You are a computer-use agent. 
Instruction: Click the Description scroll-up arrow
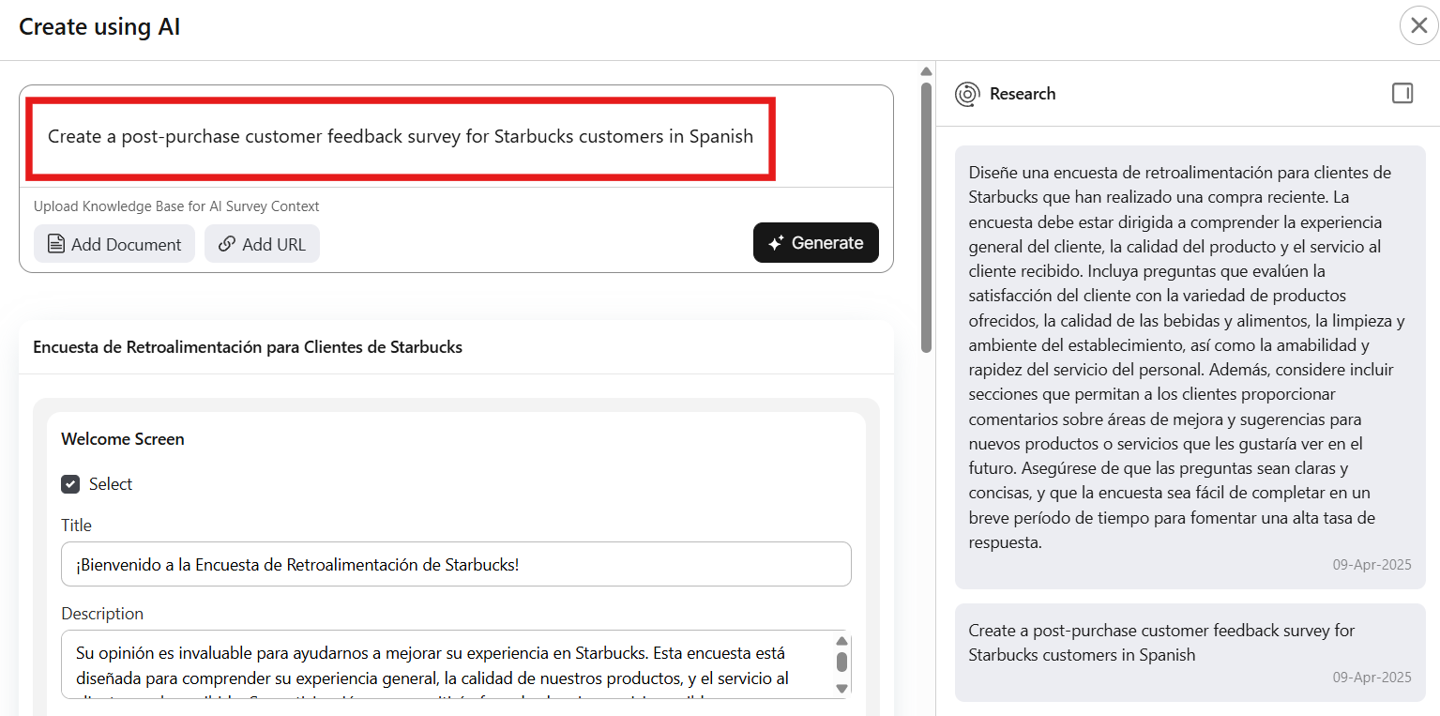(842, 640)
